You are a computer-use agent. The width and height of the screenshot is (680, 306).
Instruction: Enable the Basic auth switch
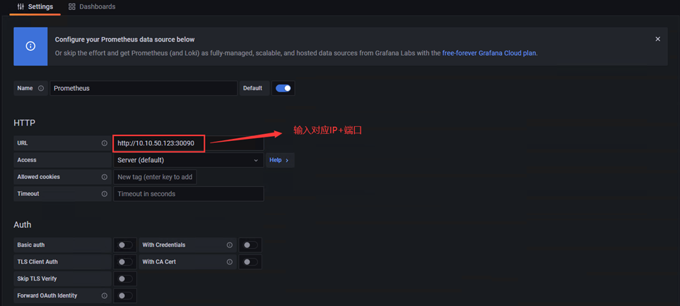pos(125,245)
